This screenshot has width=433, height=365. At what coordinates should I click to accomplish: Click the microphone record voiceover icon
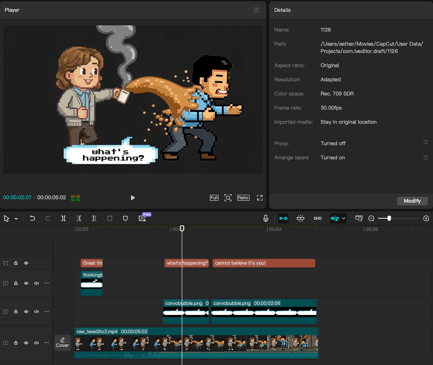[x=266, y=218]
